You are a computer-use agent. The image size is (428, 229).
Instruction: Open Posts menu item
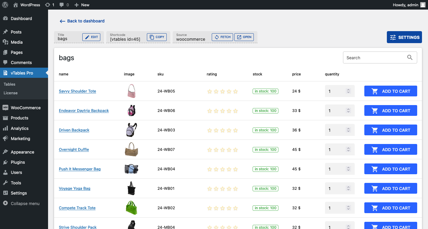tap(24, 32)
